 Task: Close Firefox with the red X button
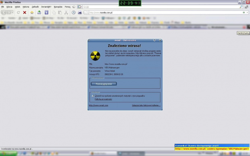tap(248, 2)
